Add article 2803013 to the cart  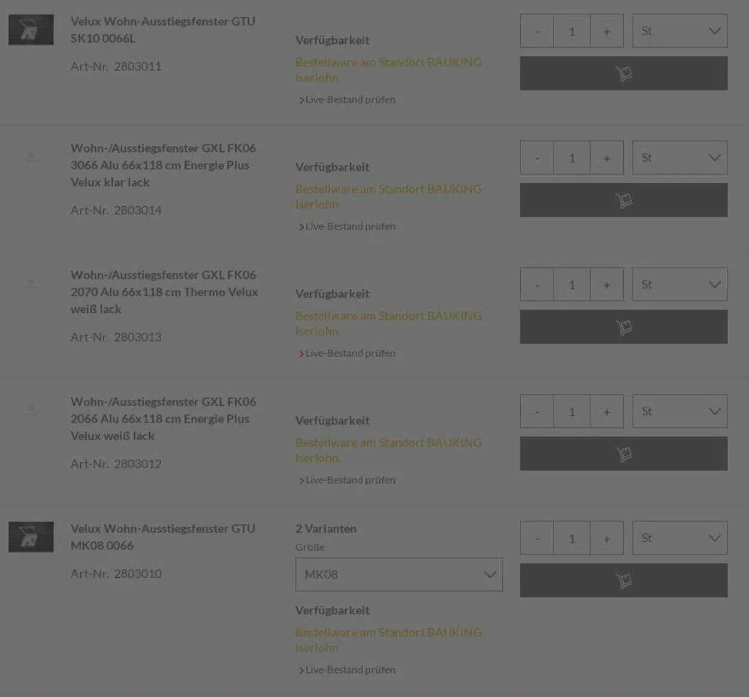click(623, 327)
